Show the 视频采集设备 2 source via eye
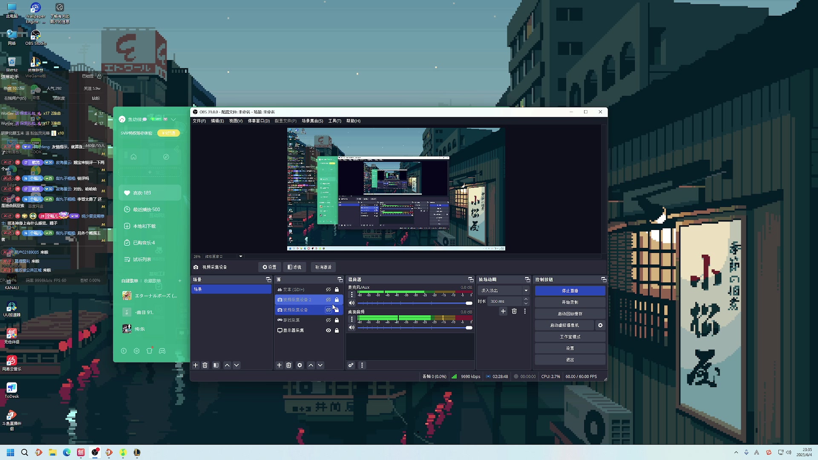This screenshot has height=460, width=818. [x=328, y=300]
